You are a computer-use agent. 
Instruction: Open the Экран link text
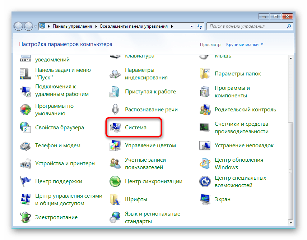pos(223,199)
